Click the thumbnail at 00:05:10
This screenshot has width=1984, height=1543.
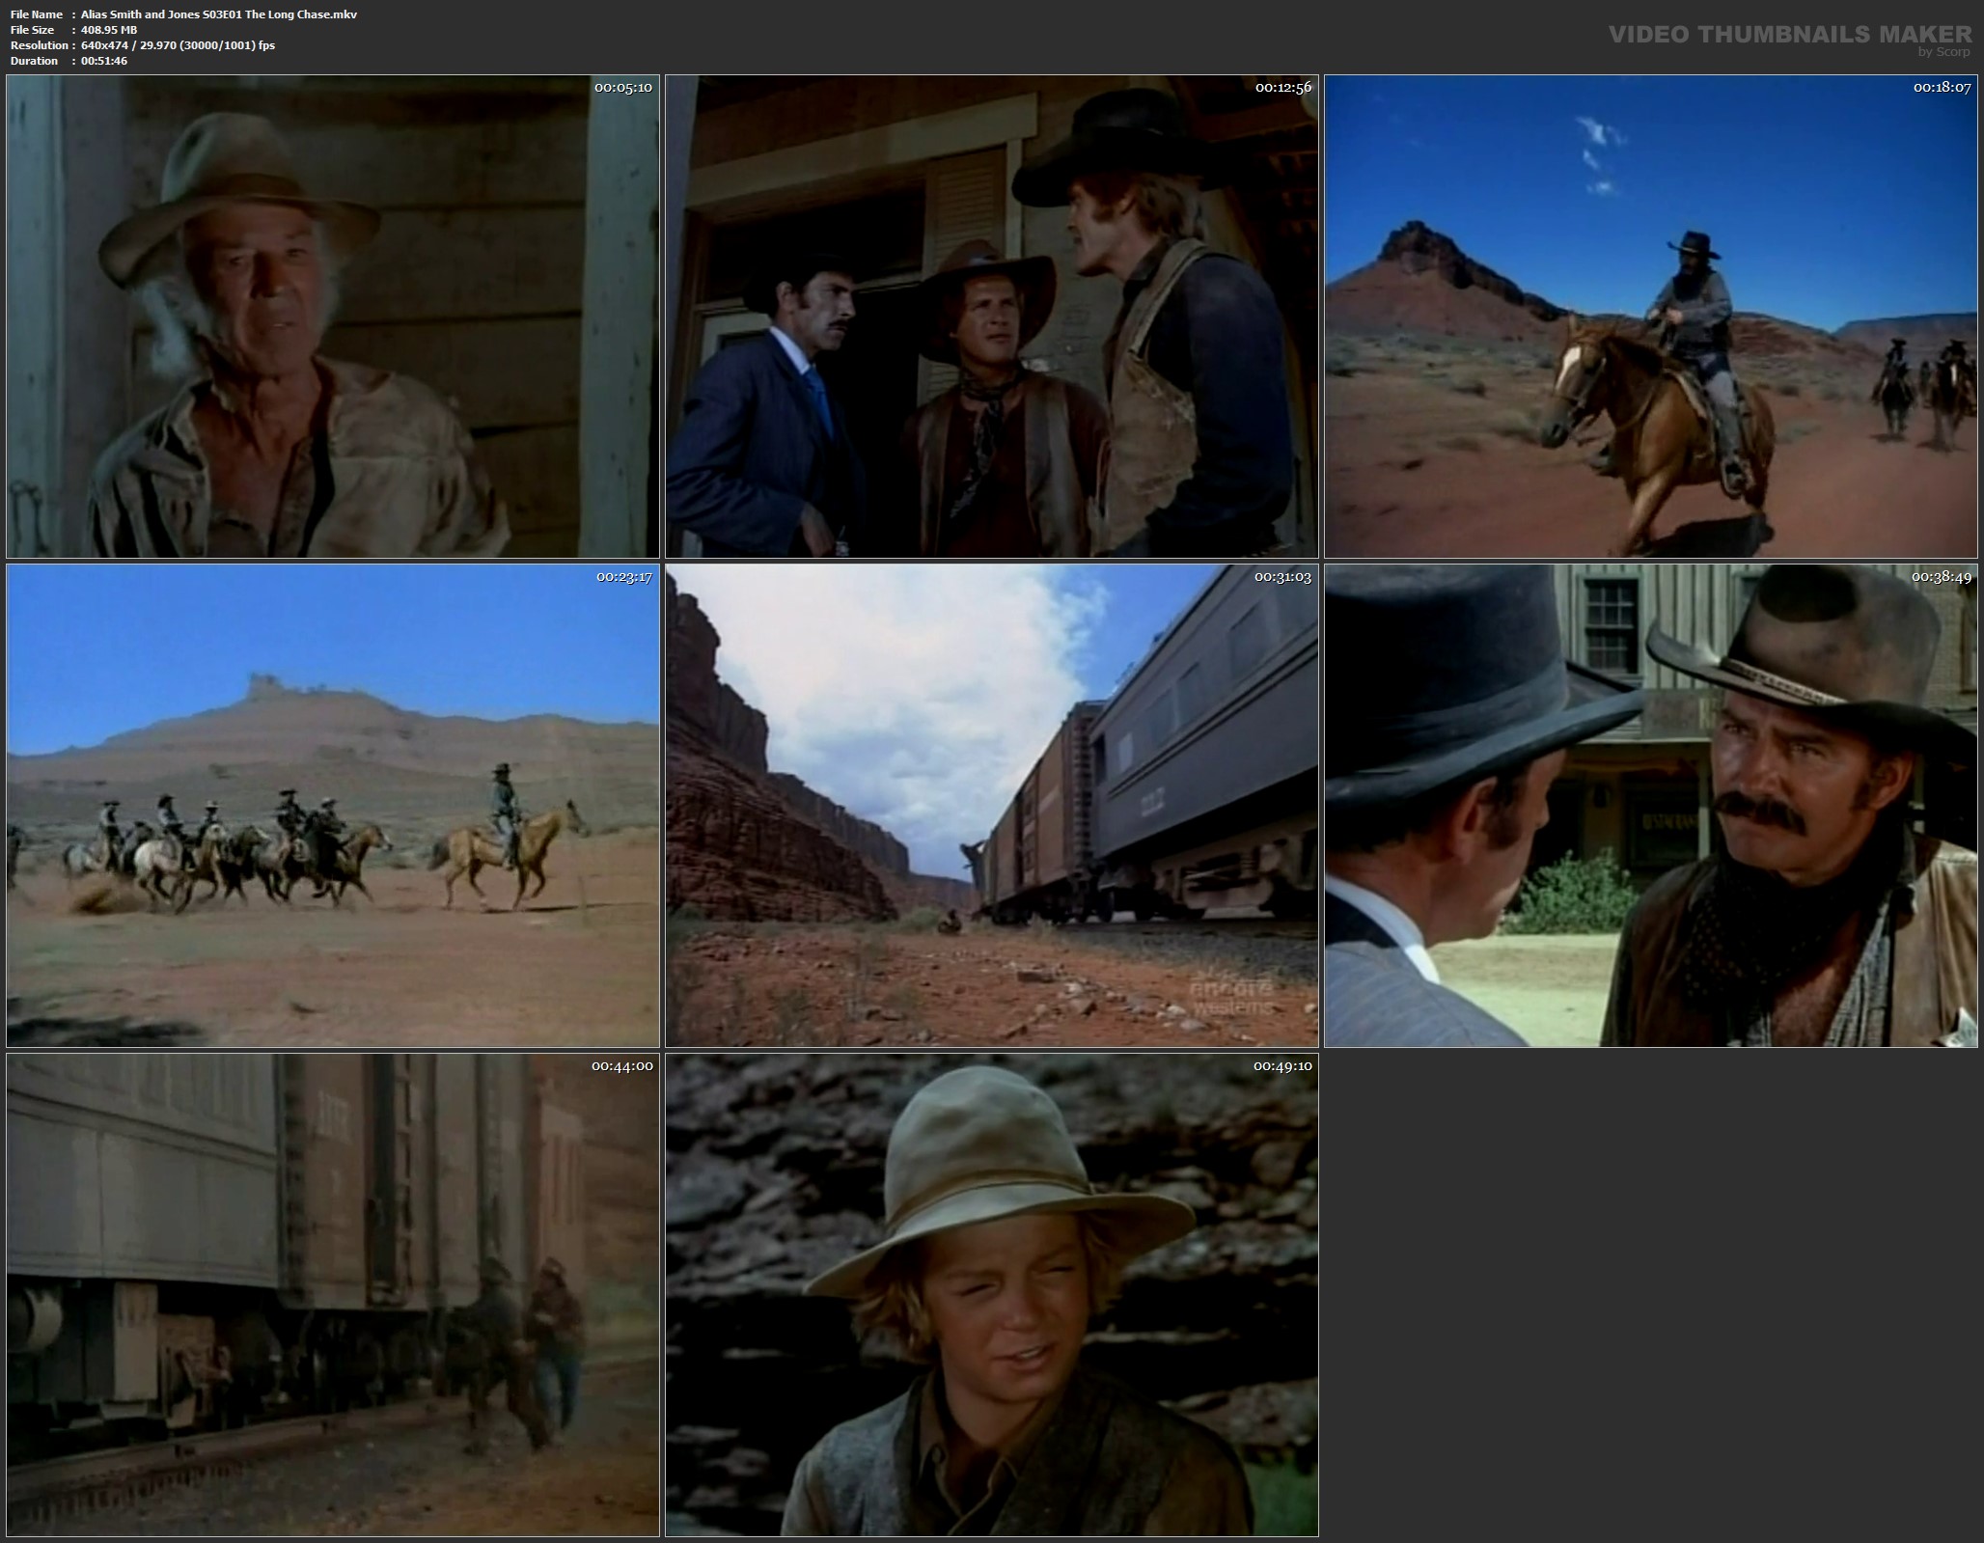click(x=333, y=317)
